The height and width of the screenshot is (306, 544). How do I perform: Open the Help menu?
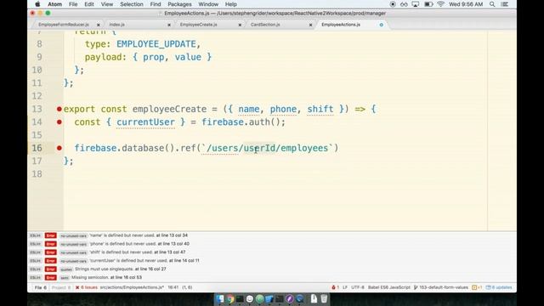(x=230, y=4)
